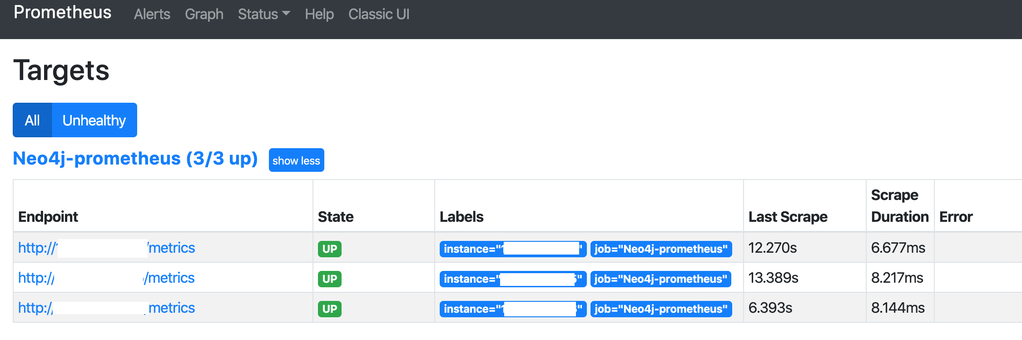Click instance label in 13.389s row
The height and width of the screenshot is (340, 1022).
point(513,279)
